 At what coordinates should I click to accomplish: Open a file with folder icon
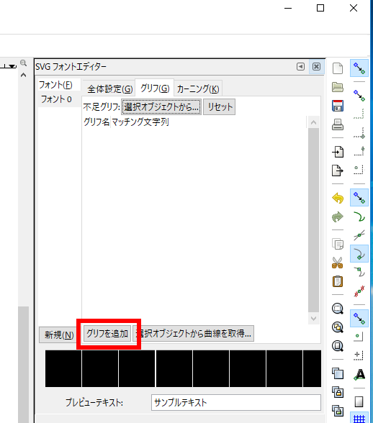coord(338,87)
